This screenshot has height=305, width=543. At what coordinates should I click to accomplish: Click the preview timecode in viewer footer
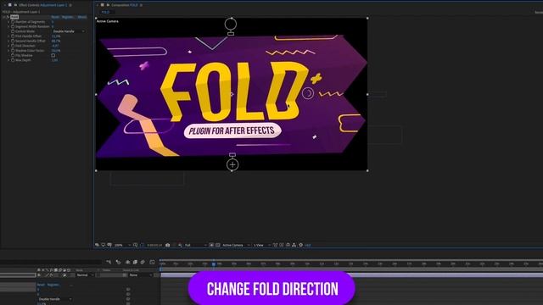pyautogui.click(x=154, y=245)
